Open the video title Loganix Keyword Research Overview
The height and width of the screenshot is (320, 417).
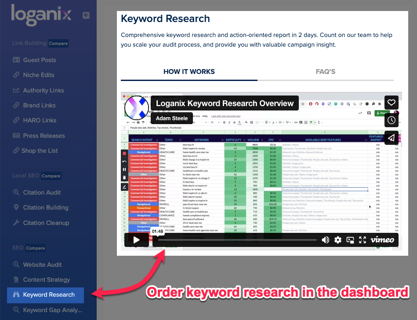tap(225, 103)
